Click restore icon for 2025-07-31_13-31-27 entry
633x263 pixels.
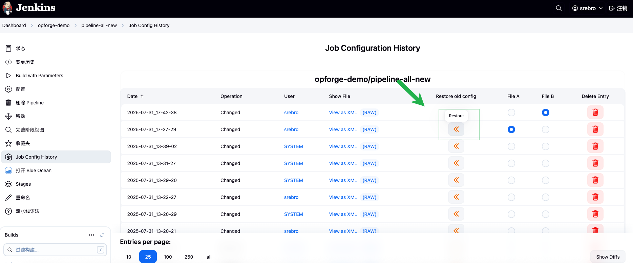coord(456,163)
